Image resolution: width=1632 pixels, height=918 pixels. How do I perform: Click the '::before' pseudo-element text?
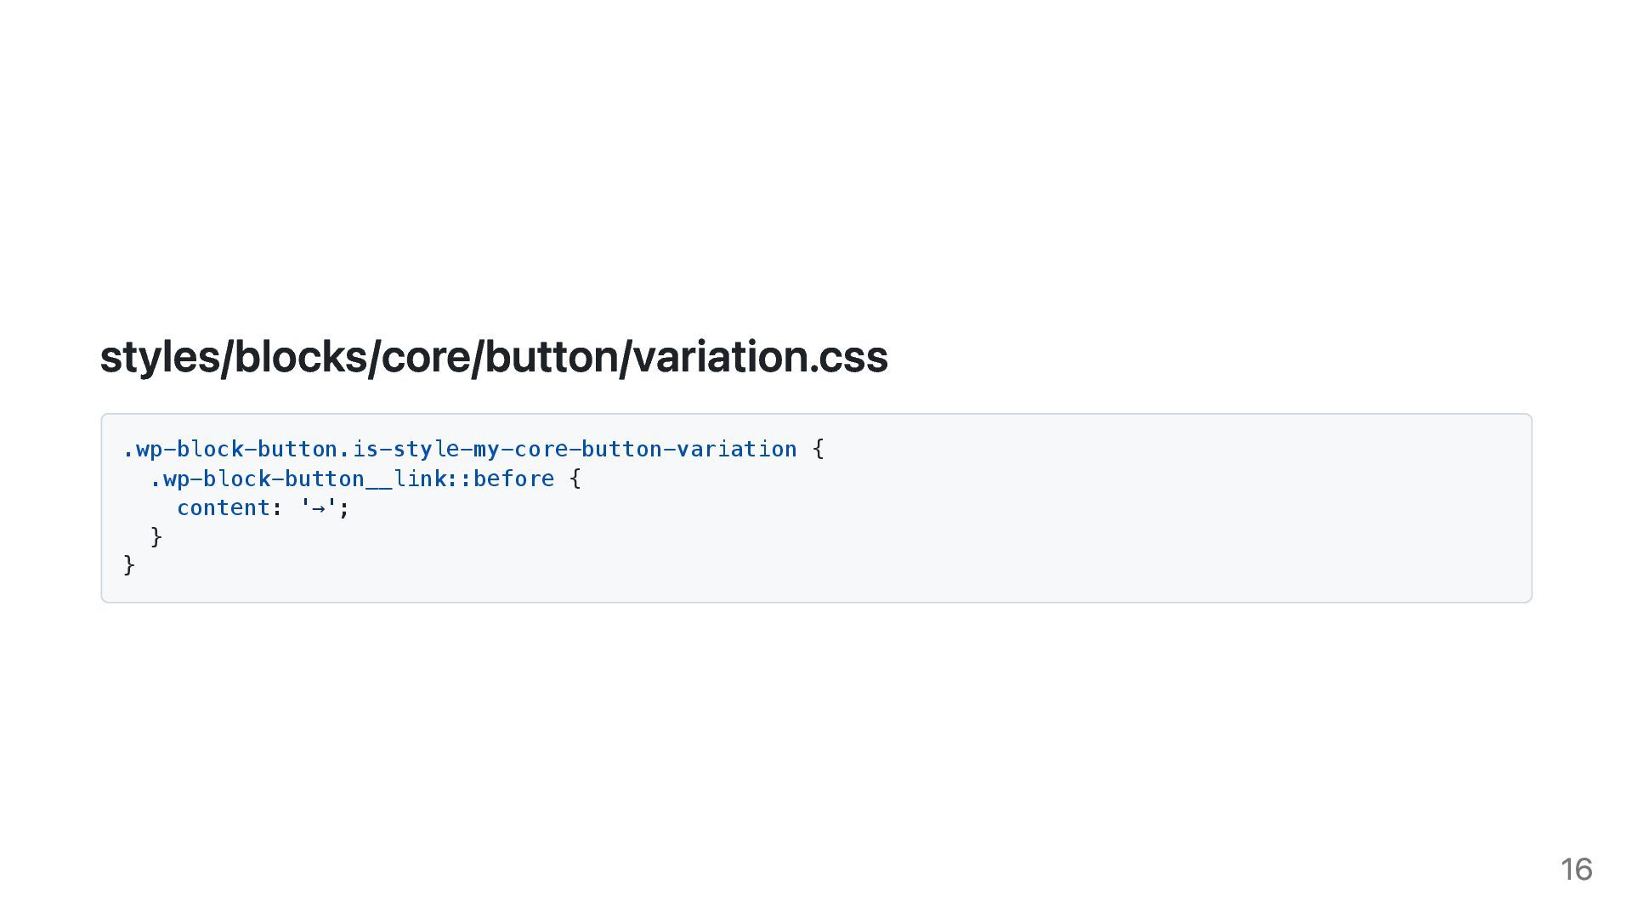501,479
